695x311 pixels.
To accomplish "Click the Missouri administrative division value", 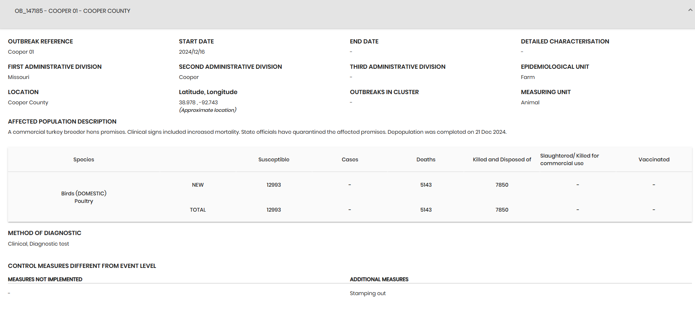I will 19,77.
